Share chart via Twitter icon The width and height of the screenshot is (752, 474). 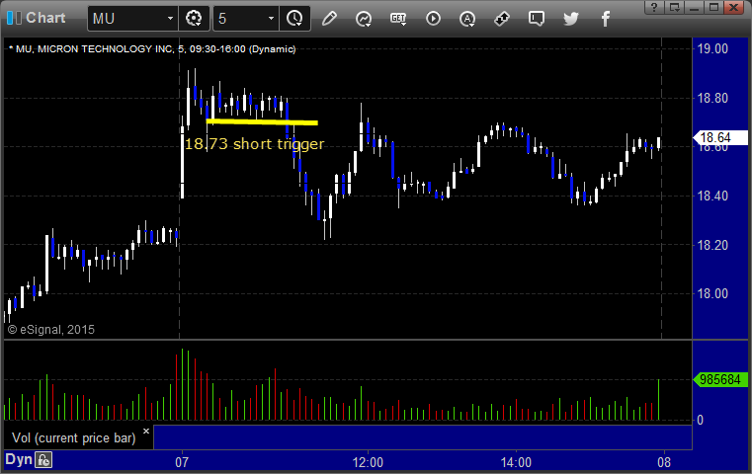571,19
